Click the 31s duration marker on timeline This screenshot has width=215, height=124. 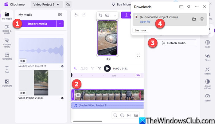coord(138,76)
